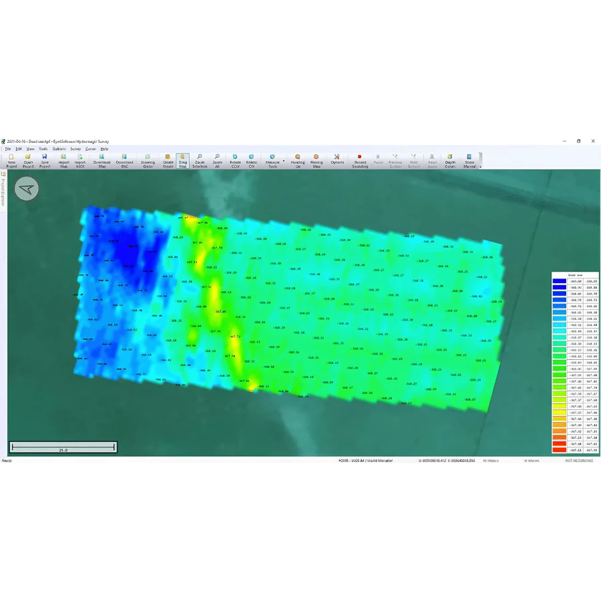This screenshot has width=601, height=601.
Task: Maximize the Hydromagic Survey window
Action: pyautogui.click(x=579, y=141)
